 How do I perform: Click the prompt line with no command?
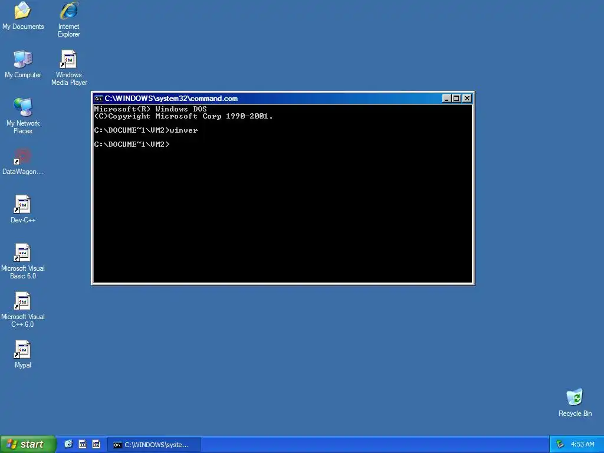pyautogui.click(x=132, y=145)
